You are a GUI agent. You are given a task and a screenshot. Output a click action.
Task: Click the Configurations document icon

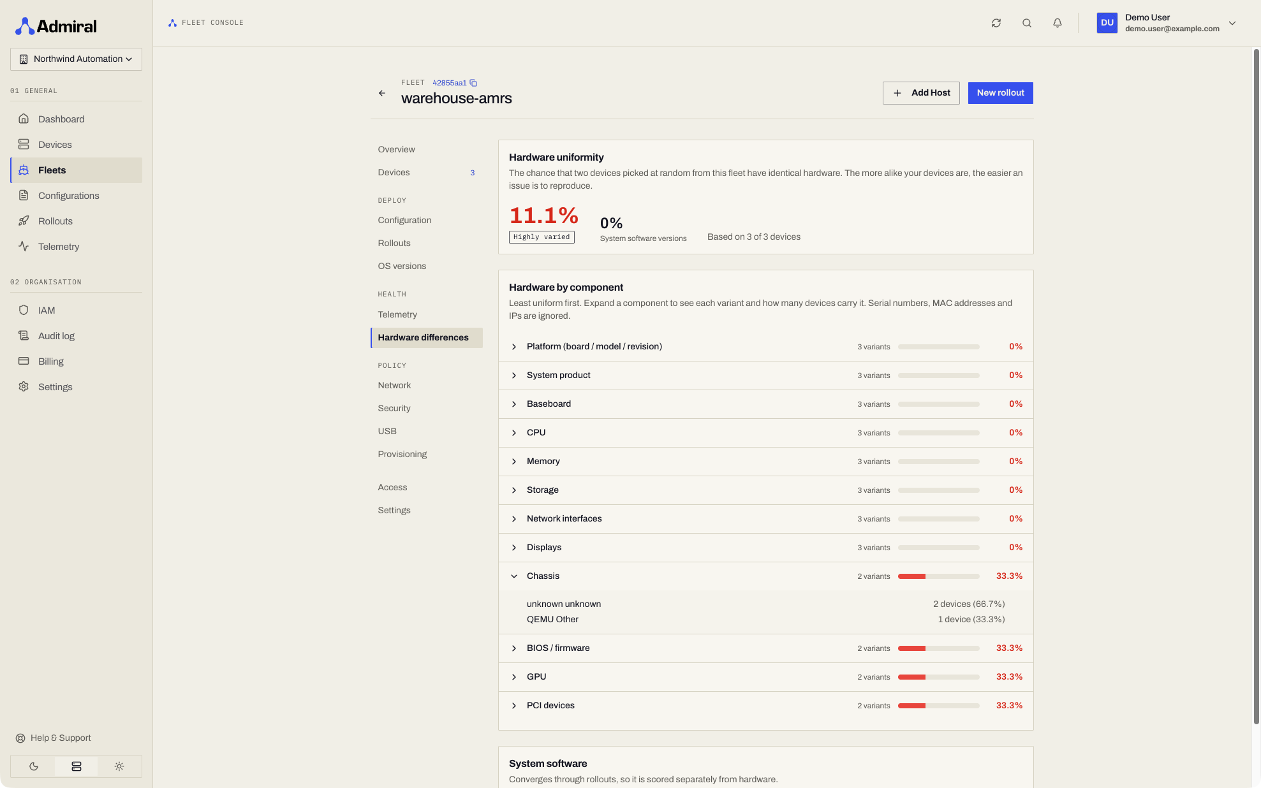point(24,195)
